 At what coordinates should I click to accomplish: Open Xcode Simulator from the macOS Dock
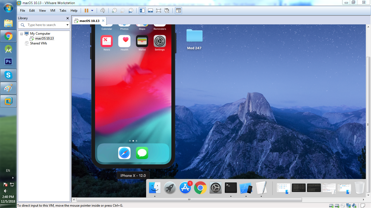(246, 188)
